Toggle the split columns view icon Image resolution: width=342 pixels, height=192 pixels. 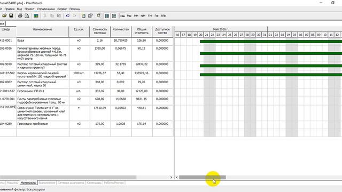pyautogui.click(x=107, y=15)
